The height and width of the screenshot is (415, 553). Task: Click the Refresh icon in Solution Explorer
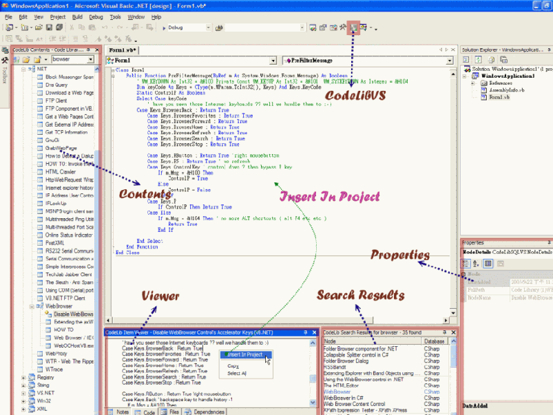coord(478,60)
